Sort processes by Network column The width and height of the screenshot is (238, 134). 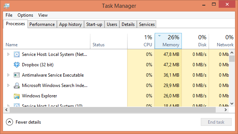click(x=222, y=41)
